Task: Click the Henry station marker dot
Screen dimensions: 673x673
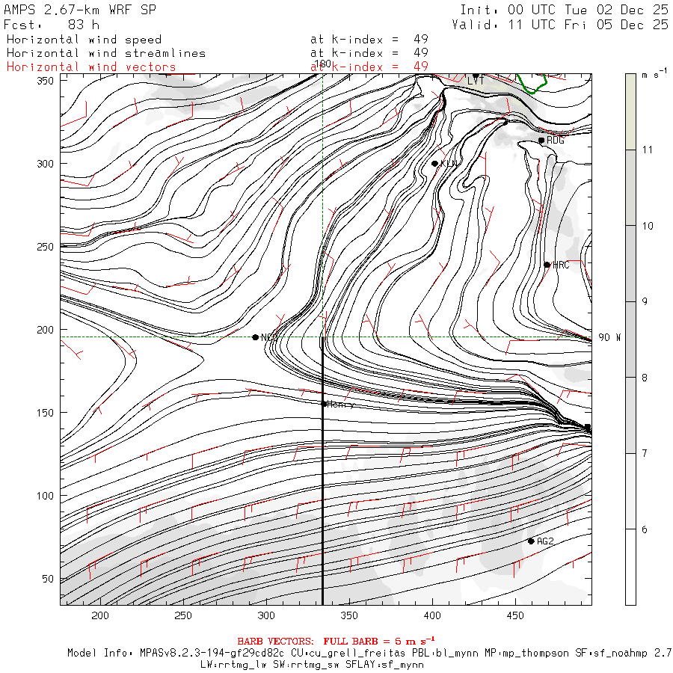Action: point(324,404)
